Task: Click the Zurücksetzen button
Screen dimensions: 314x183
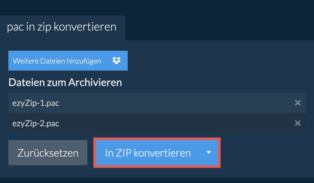Action: pyautogui.click(x=48, y=153)
